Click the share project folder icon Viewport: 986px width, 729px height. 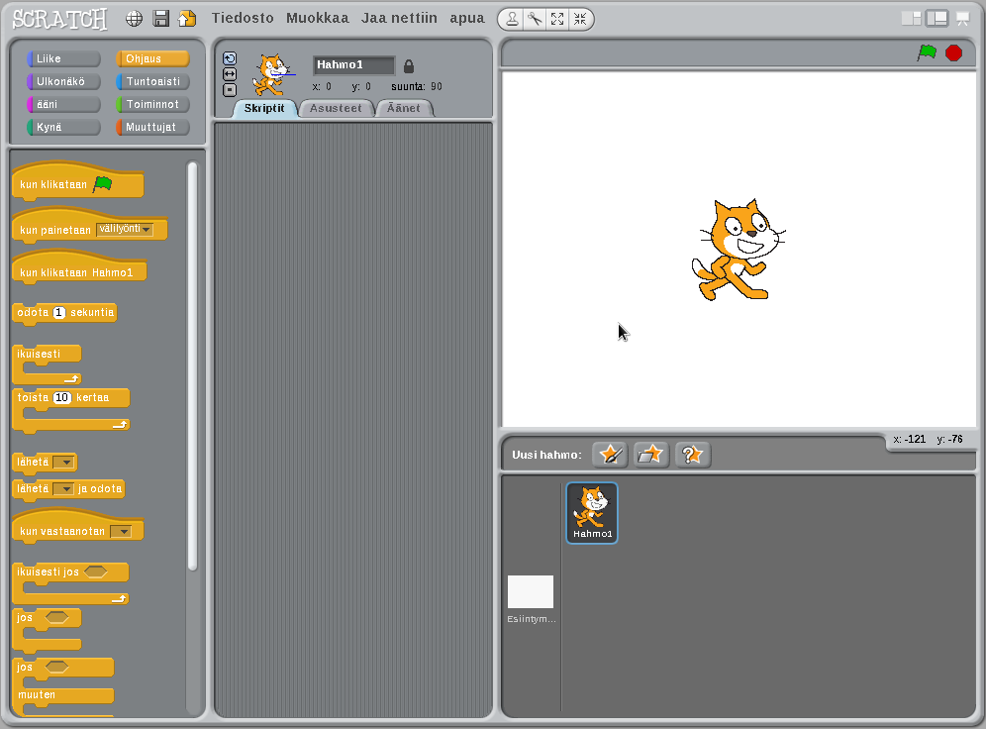click(187, 19)
